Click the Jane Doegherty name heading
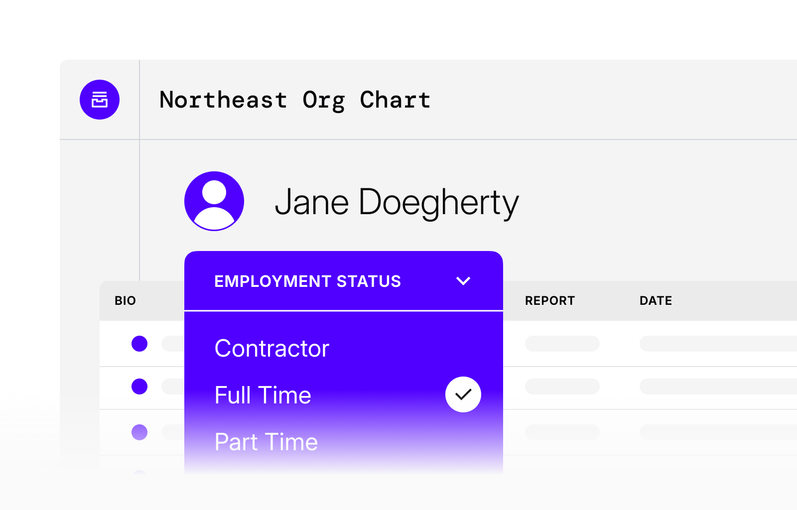This screenshot has height=510, width=797. coord(397,202)
